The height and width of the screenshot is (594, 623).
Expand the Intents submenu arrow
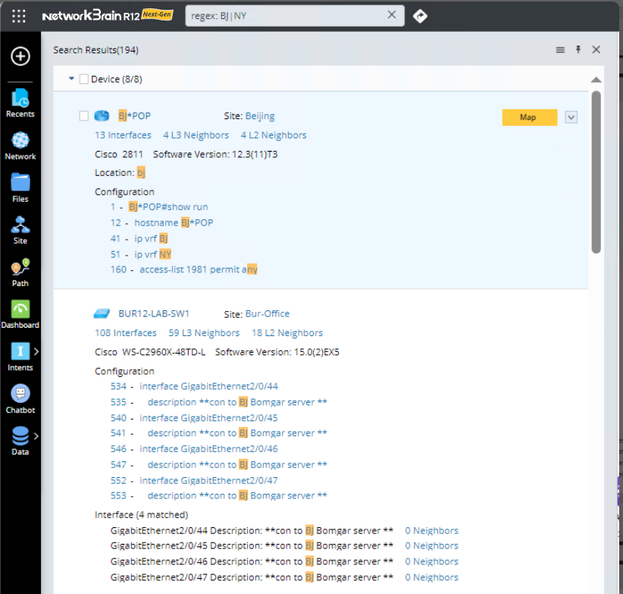36,351
